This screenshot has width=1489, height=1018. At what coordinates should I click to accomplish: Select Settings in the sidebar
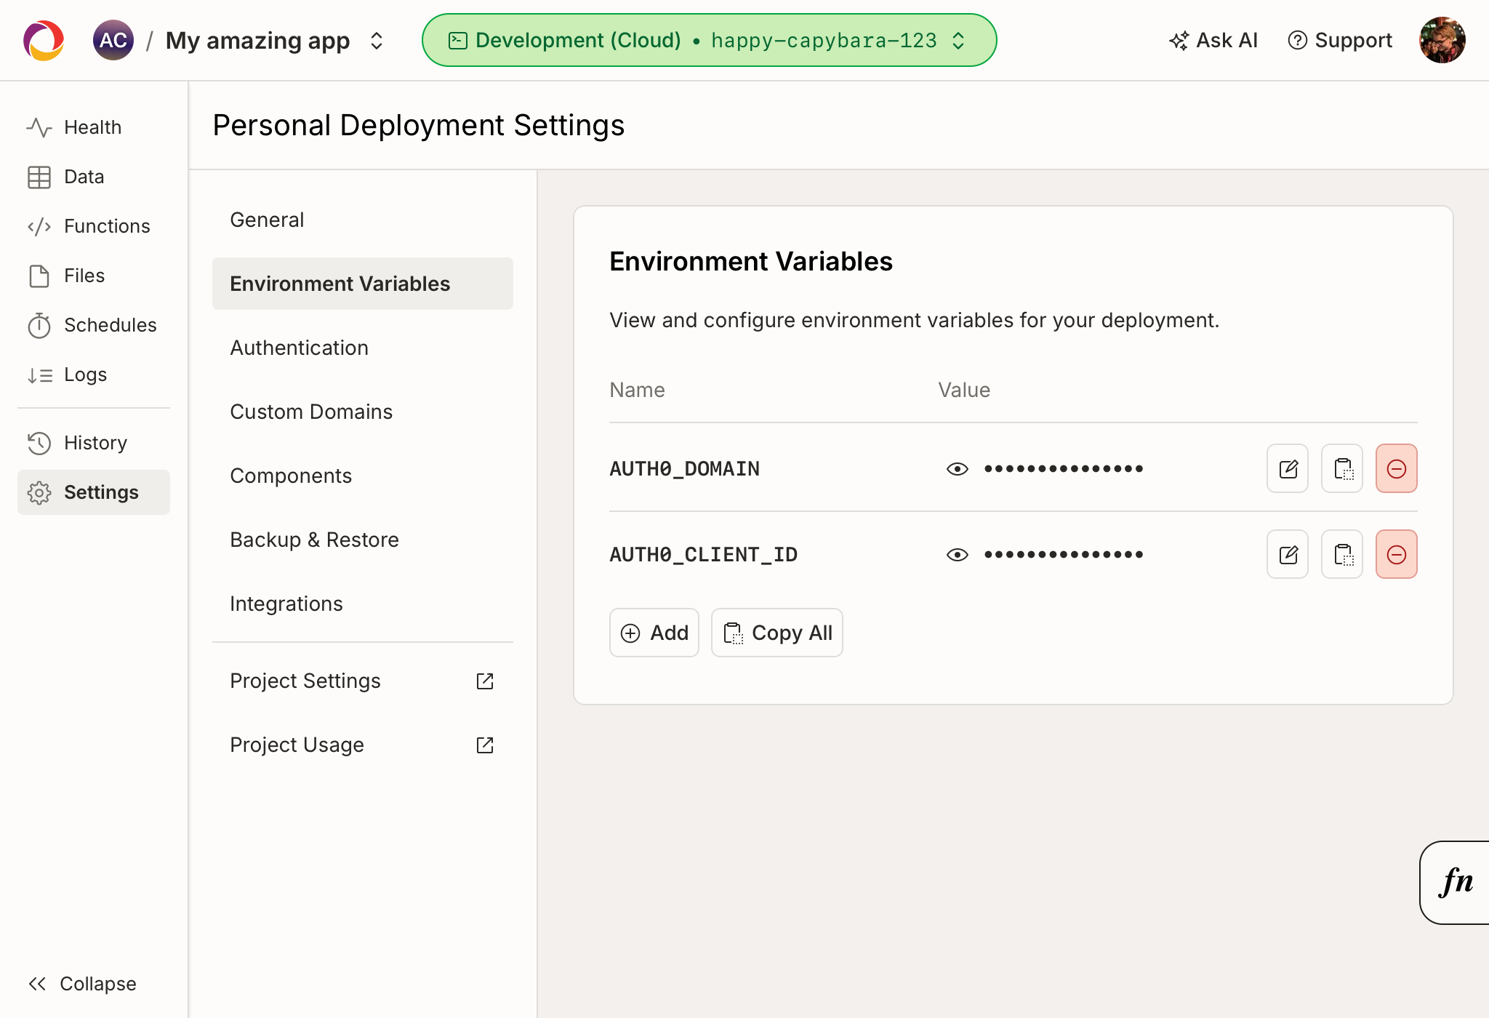(93, 492)
